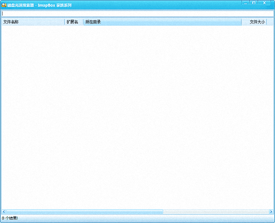
Task: Click the horizontal scrollbar right arrow
Action: click(x=270, y=212)
